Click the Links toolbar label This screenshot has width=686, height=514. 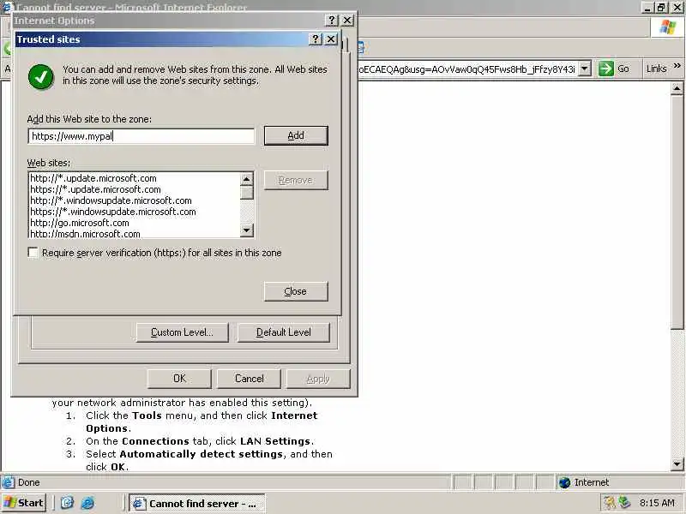click(x=656, y=69)
